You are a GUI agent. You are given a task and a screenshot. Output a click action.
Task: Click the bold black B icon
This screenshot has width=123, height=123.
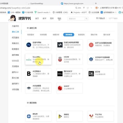29,74
